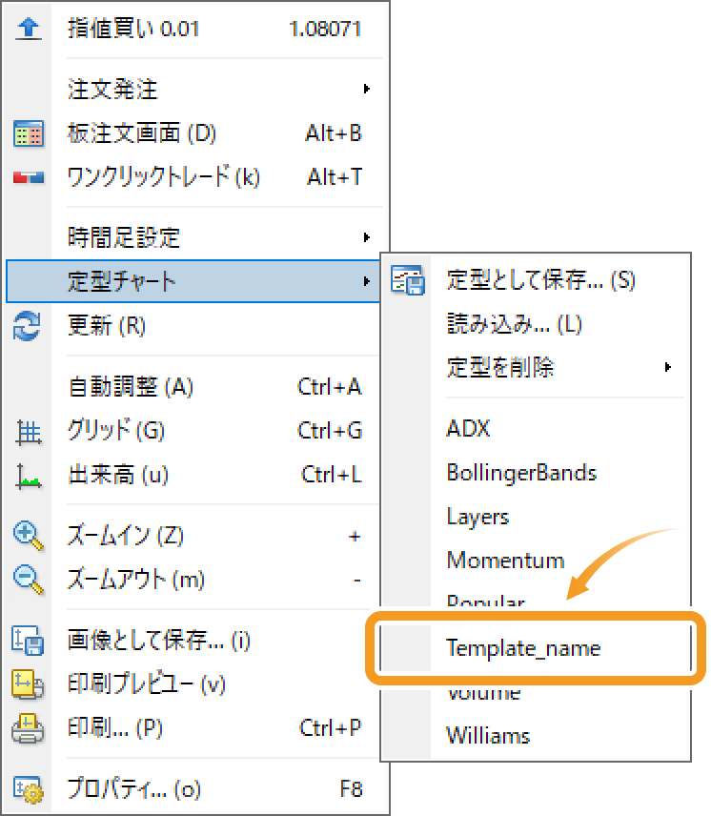
Task: Click the volumes chart icon
Action: 28,477
